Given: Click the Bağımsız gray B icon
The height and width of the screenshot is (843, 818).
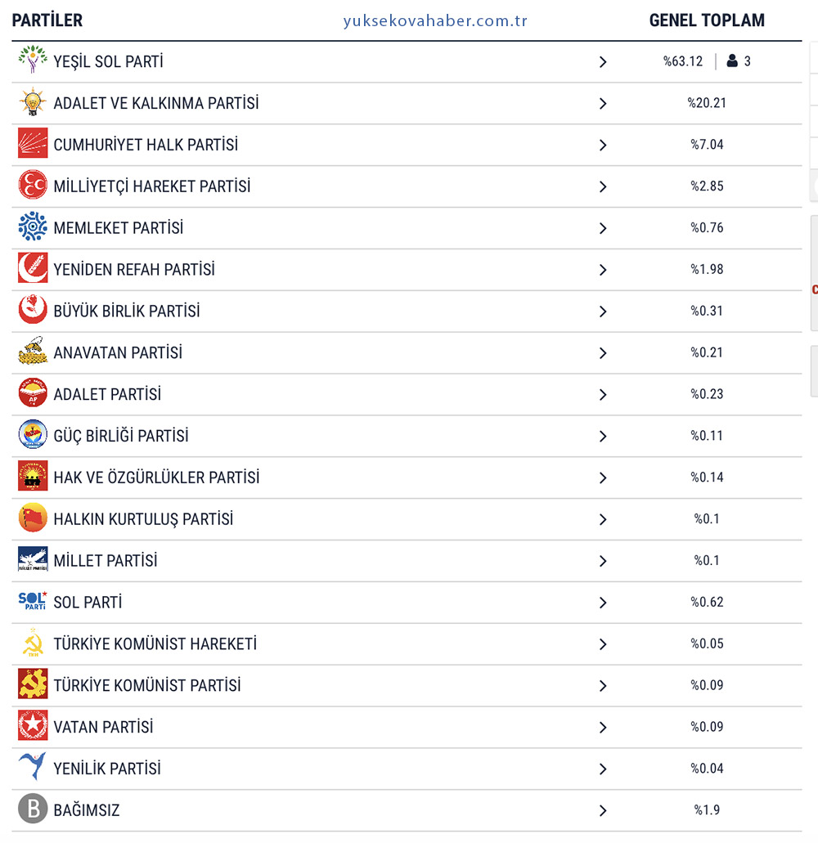Looking at the screenshot, I should 33,809.
